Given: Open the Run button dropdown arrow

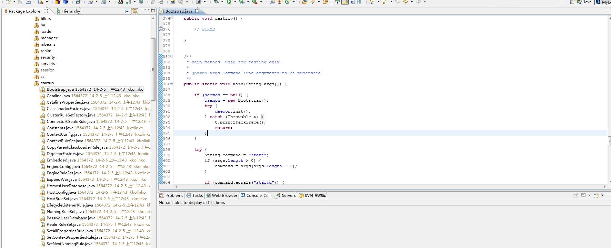Looking at the screenshot, I should pos(235,2).
